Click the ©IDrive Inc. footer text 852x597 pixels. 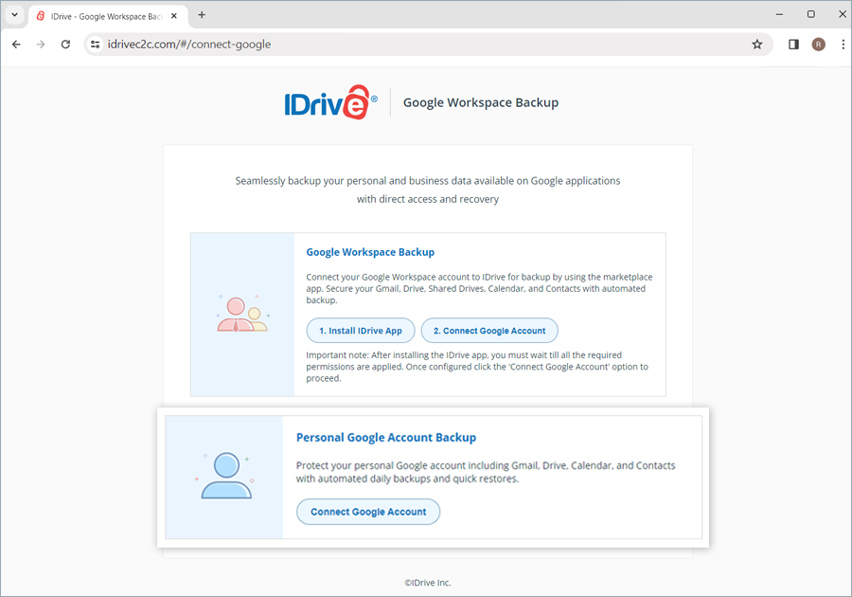coord(428,583)
